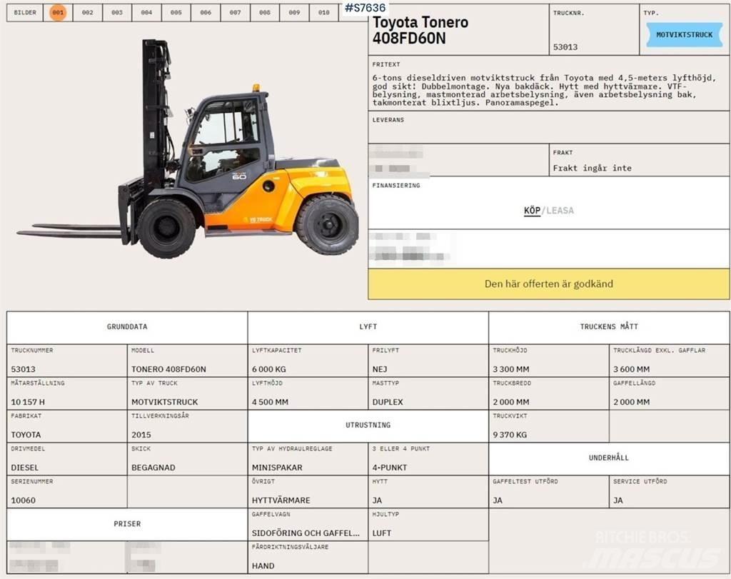Viewport: 731px width, 579px height.
Task: Select image tab 005
Action: pyautogui.click(x=176, y=13)
